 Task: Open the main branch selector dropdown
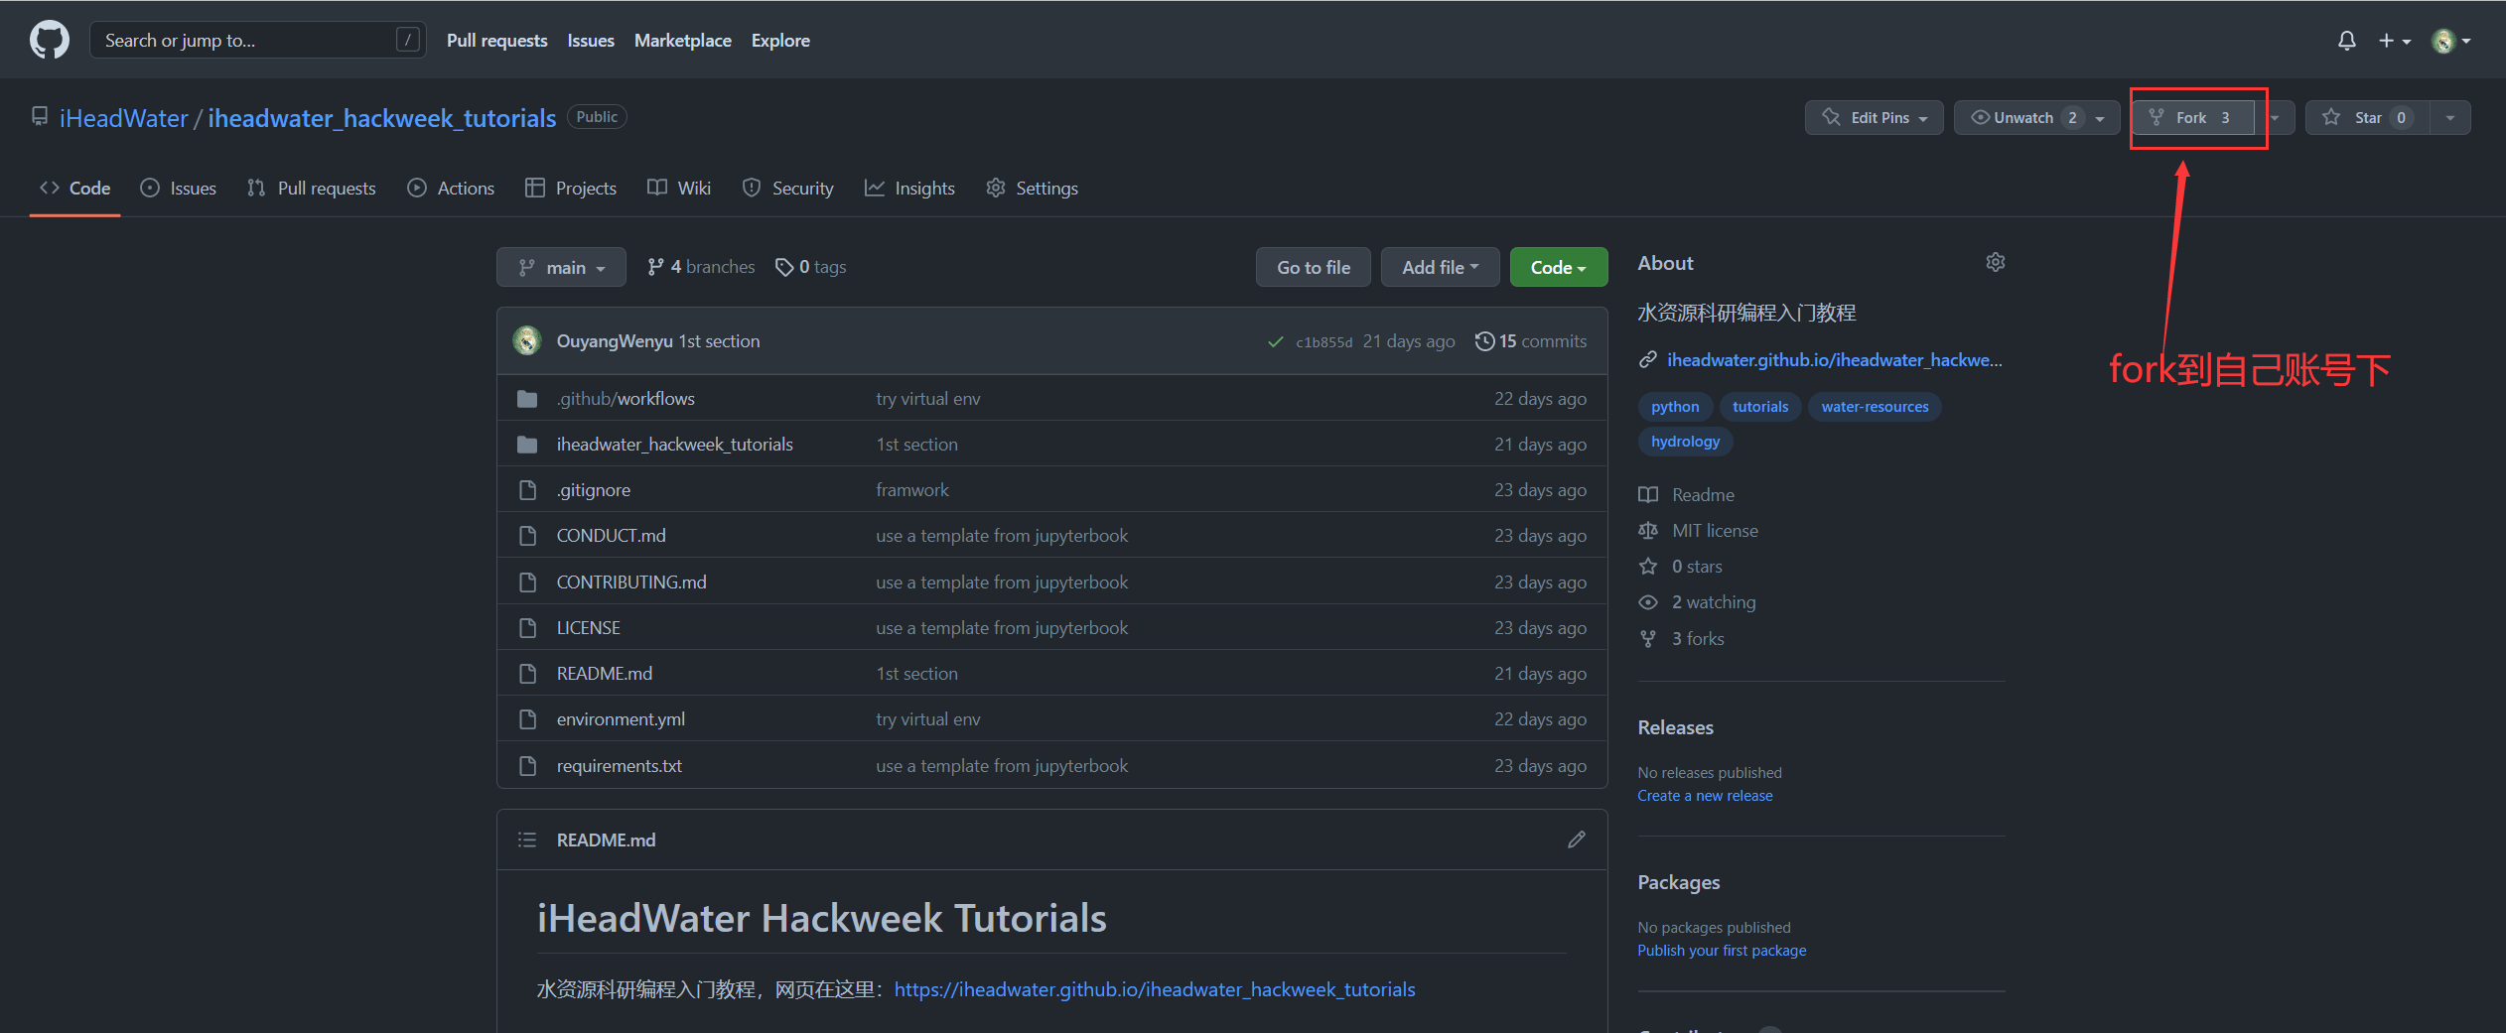[x=561, y=266]
